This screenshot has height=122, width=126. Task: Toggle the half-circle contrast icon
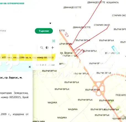(47, 48)
